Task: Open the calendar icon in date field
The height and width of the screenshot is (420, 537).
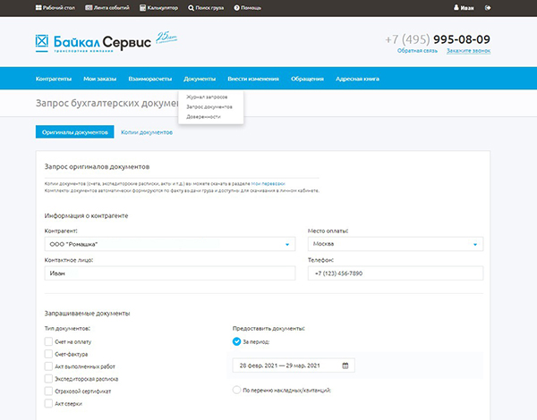Action: pyautogui.click(x=345, y=365)
